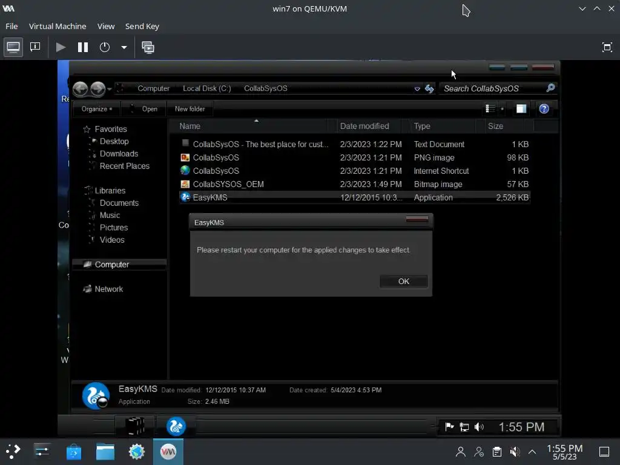Open the Organize dropdown menu

(x=97, y=109)
